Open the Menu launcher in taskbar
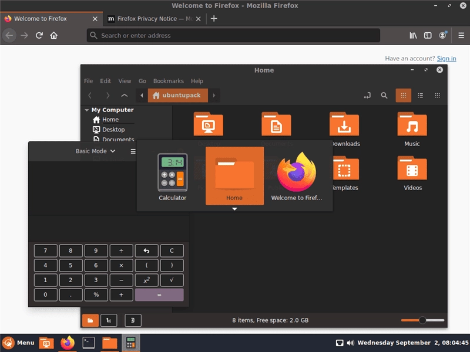Image resolution: width=470 pixels, height=352 pixels. click(x=18, y=343)
